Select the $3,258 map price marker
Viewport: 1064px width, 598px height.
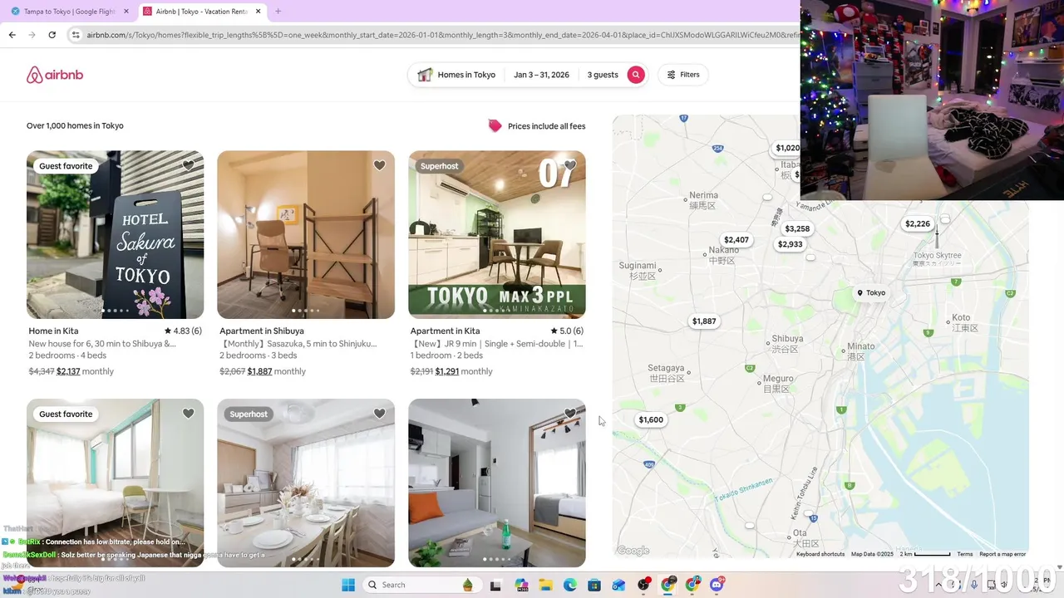click(x=797, y=228)
